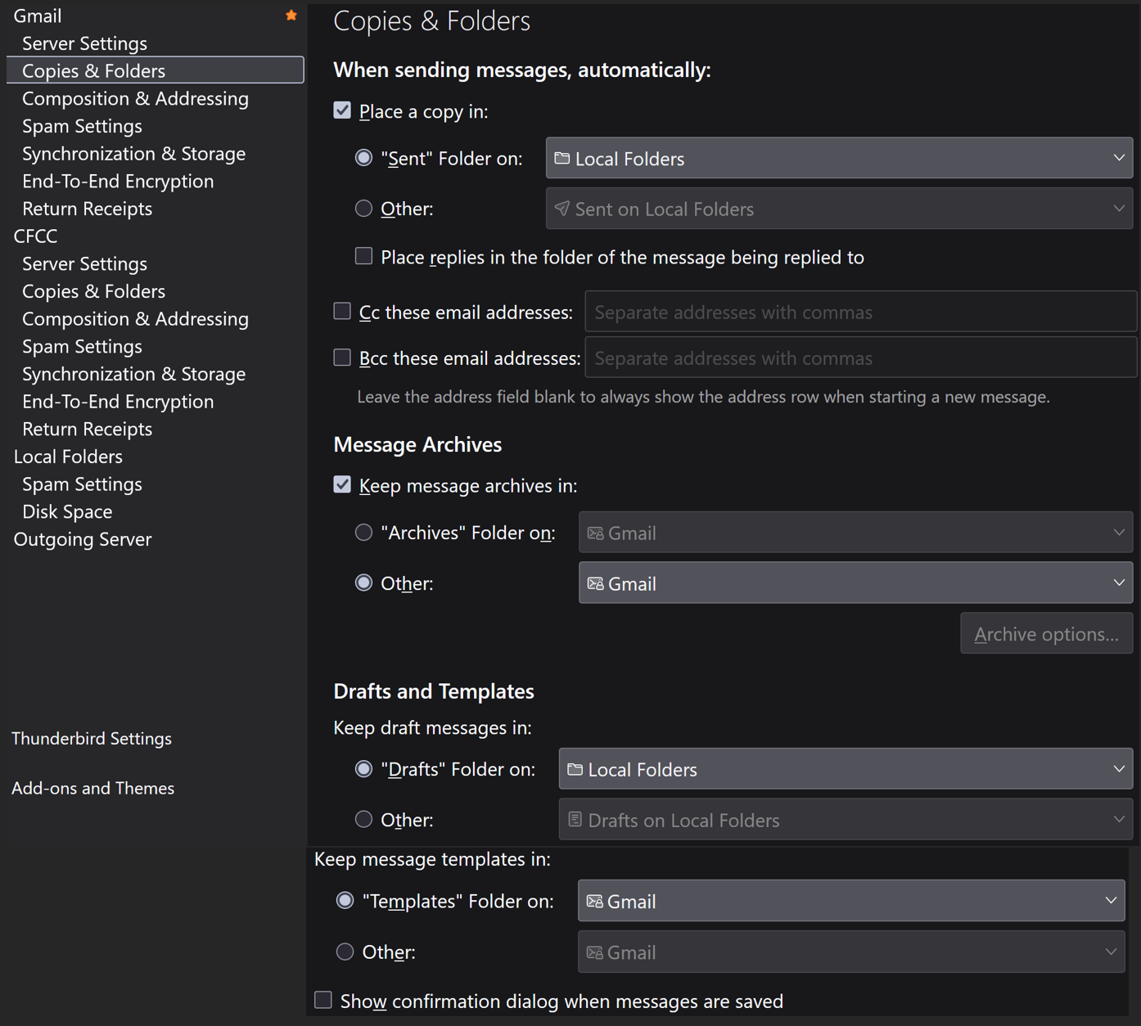Click the 'Keep draft messages in:' label
The image size is (1141, 1026).
click(432, 727)
